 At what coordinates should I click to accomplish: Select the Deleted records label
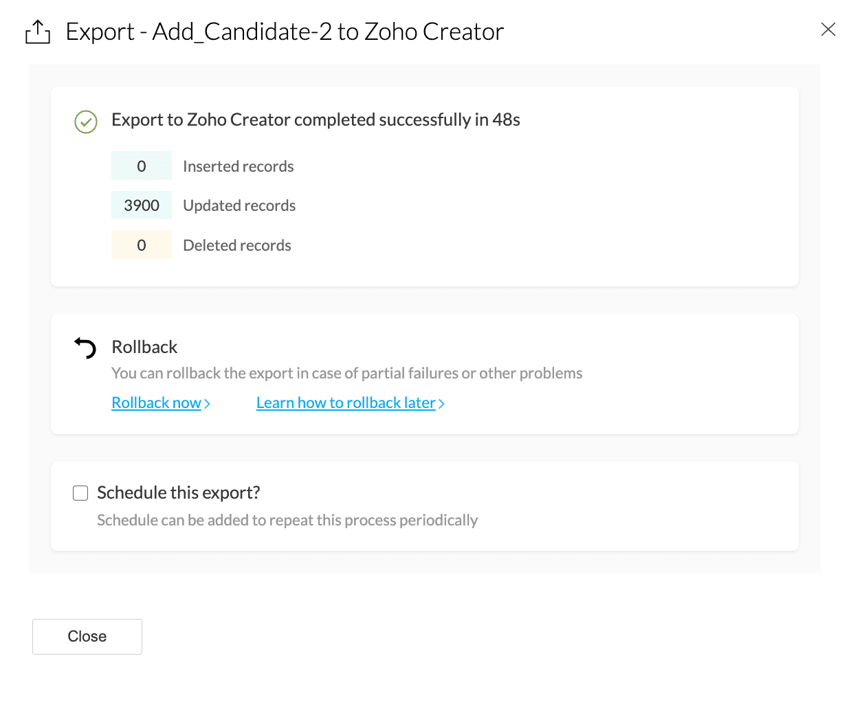(237, 245)
